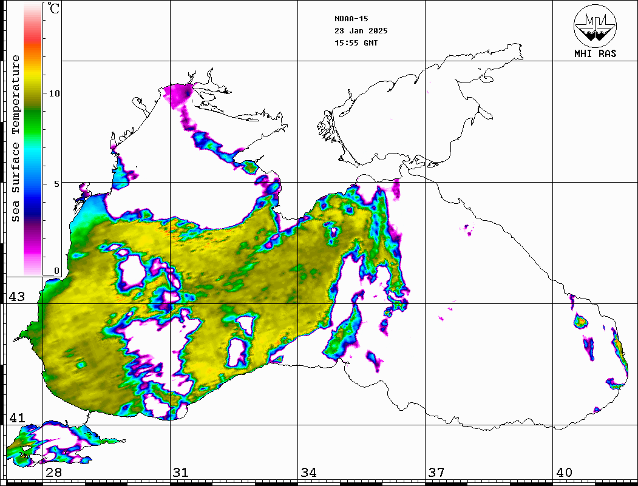Image resolution: width=638 pixels, height=486 pixels.
Task: Click the 10 tick label on the color scale
Action: click(x=54, y=93)
